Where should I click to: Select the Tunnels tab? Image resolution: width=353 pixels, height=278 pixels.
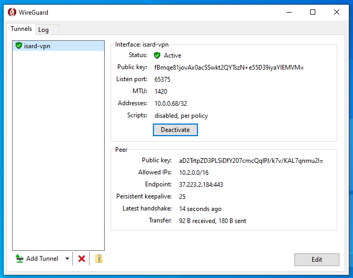click(21, 29)
